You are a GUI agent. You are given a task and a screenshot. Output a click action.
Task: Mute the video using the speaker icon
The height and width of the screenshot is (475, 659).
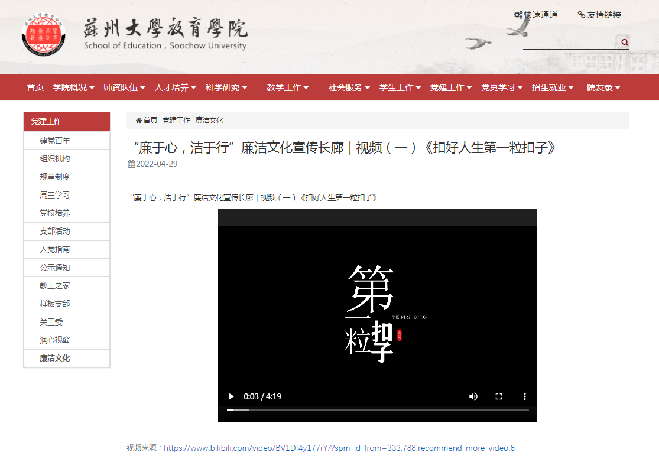[473, 396]
